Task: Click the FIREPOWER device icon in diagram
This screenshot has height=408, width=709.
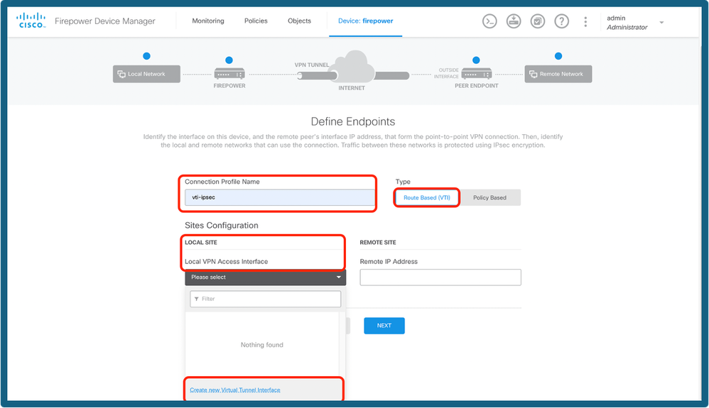Action: pos(229,74)
